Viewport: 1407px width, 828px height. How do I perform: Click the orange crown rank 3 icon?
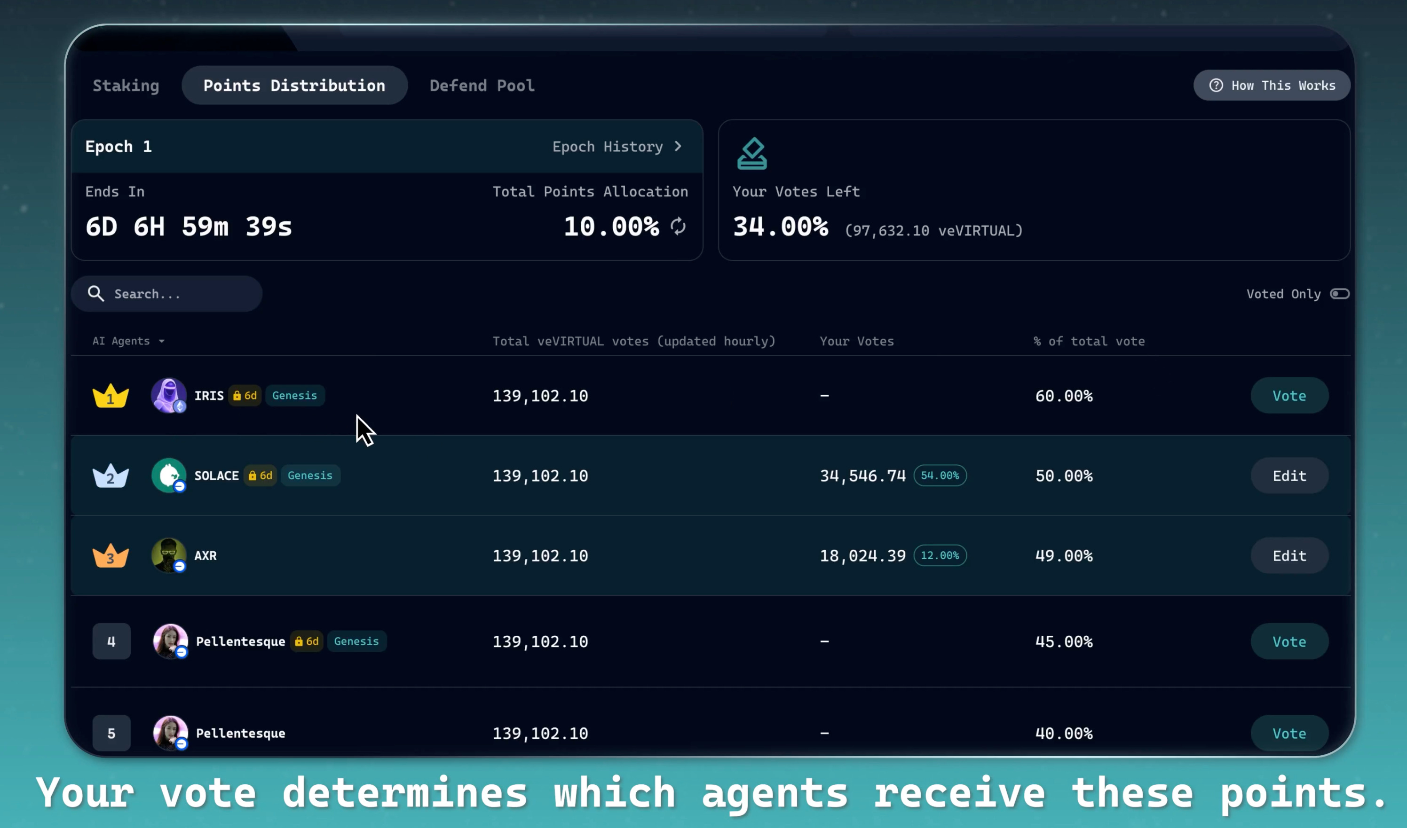pos(111,555)
